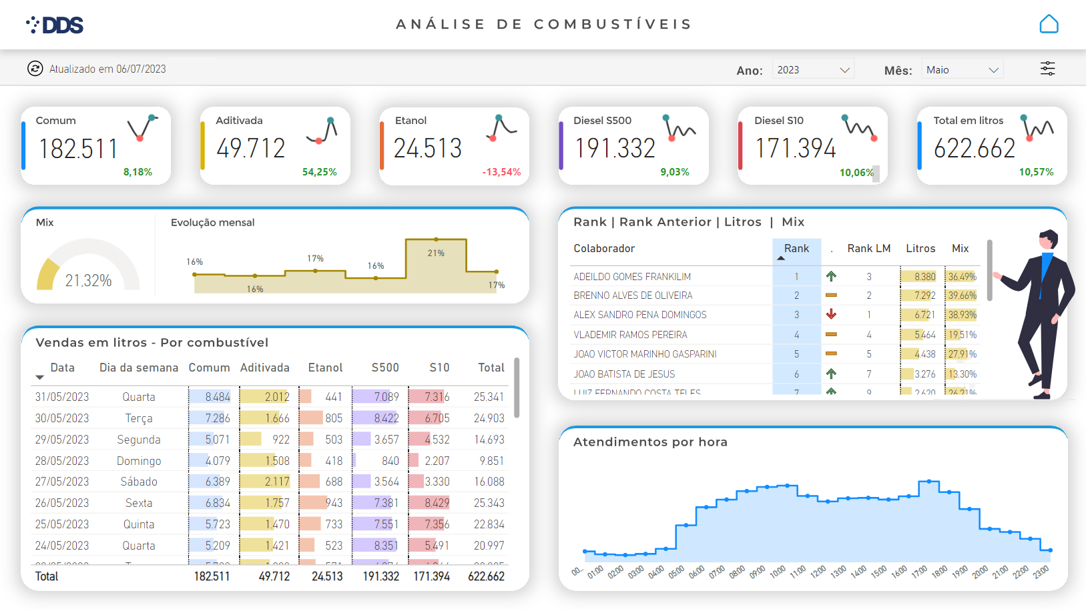Sort by Litros column header
Screen dimensions: 1086x611
point(920,248)
